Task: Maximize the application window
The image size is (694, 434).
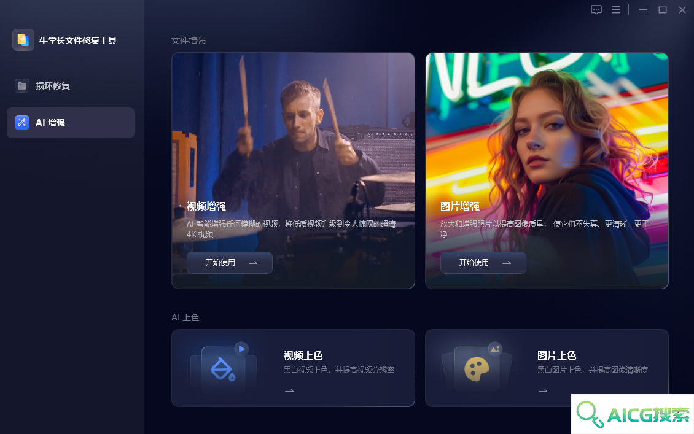Action: [663, 10]
